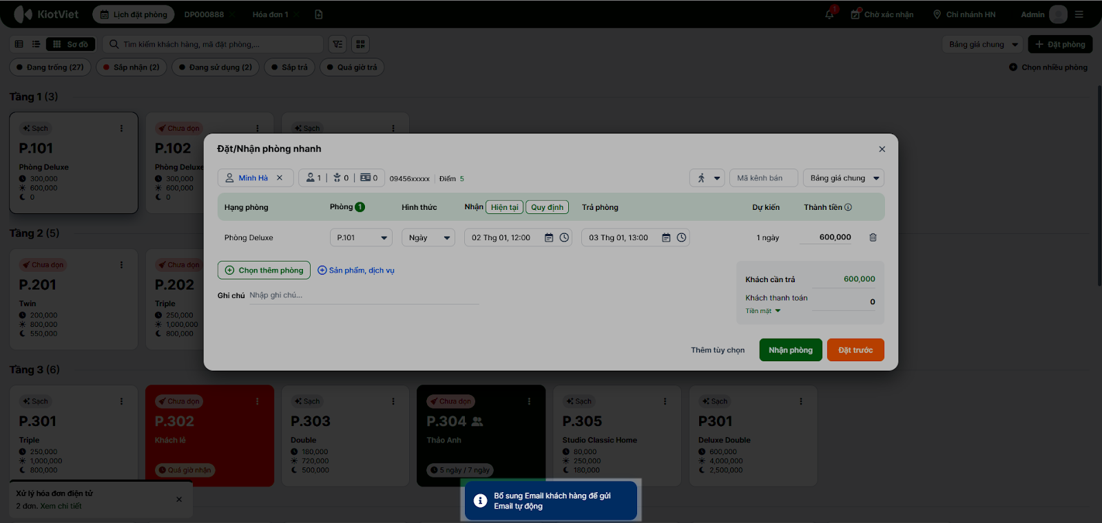
Task: Toggle Quy định check-in option
Action: [547, 207]
